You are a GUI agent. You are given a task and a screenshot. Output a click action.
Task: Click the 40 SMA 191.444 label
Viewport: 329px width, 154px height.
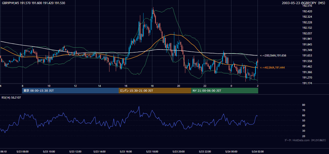272,68
